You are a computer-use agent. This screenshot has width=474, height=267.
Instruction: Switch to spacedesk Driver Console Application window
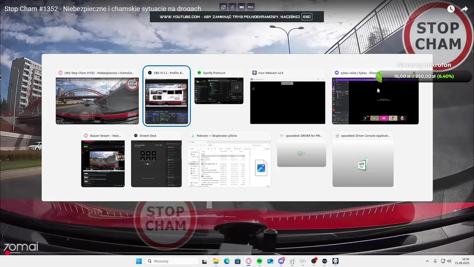point(363,159)
